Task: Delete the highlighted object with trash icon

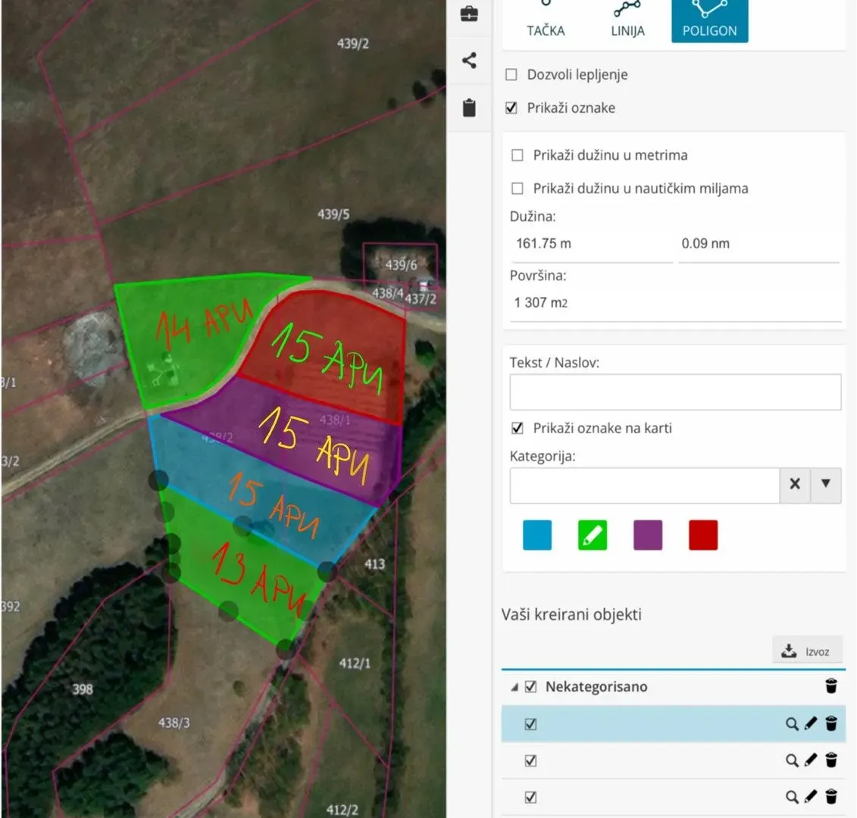Action: point(830,723)
